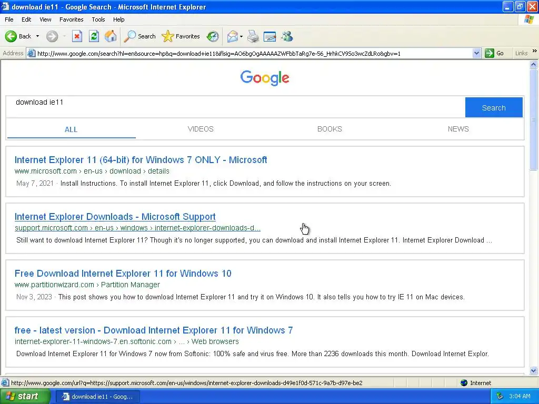Click the green Go arrow button

click(x=489, y=53)
